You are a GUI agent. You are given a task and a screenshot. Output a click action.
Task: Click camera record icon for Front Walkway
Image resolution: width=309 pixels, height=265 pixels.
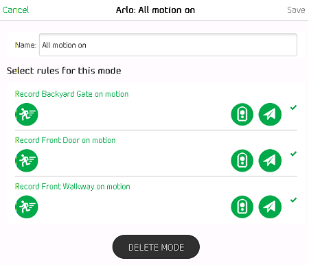coord(242,207)
